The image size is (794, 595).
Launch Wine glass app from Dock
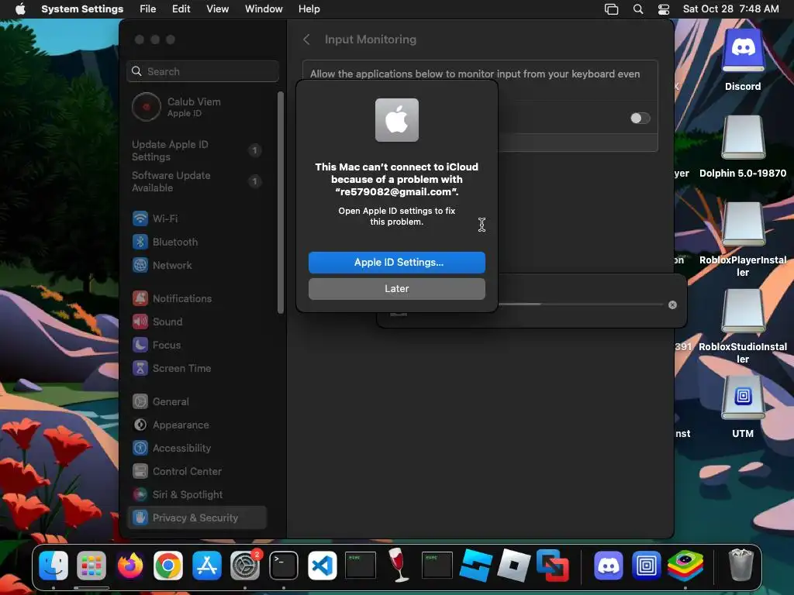click(399, 564)
